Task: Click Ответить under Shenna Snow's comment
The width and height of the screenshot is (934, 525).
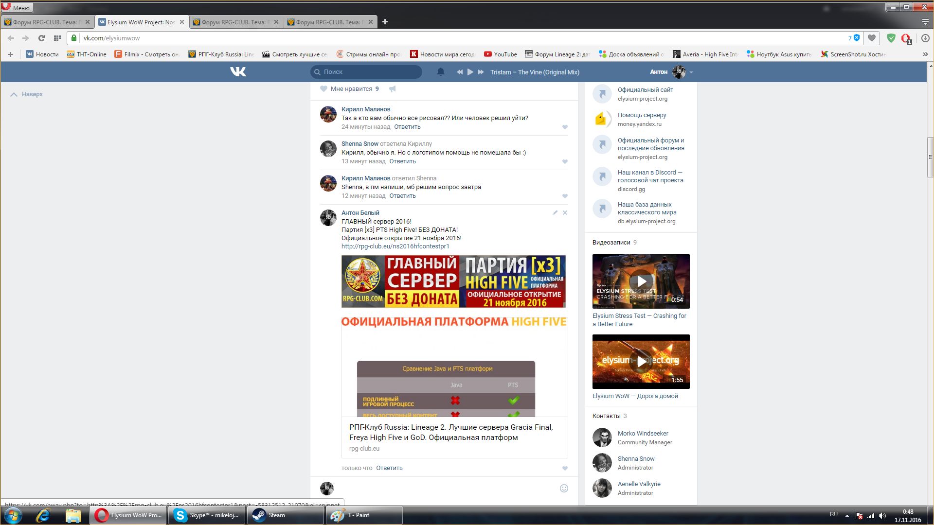Action: coord(402,161)
